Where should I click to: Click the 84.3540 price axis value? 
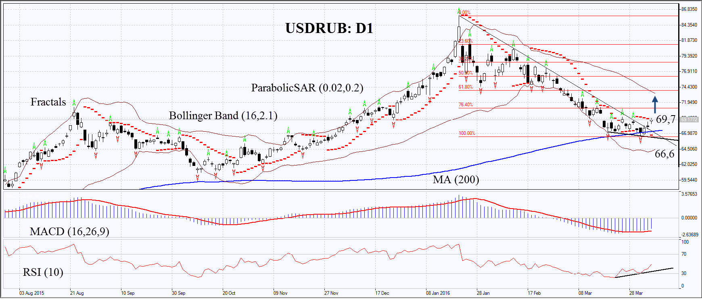click(689, 25)
